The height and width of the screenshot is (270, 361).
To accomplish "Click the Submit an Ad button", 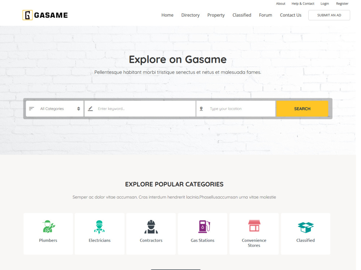I will tap(329, 15).
